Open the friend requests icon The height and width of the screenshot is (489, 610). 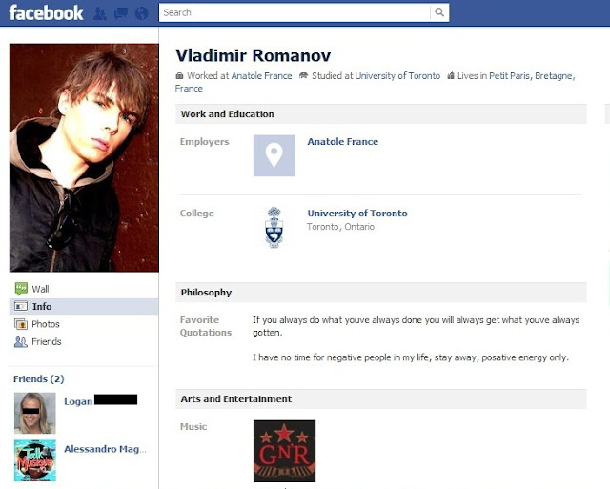click(x=100, y=13)
